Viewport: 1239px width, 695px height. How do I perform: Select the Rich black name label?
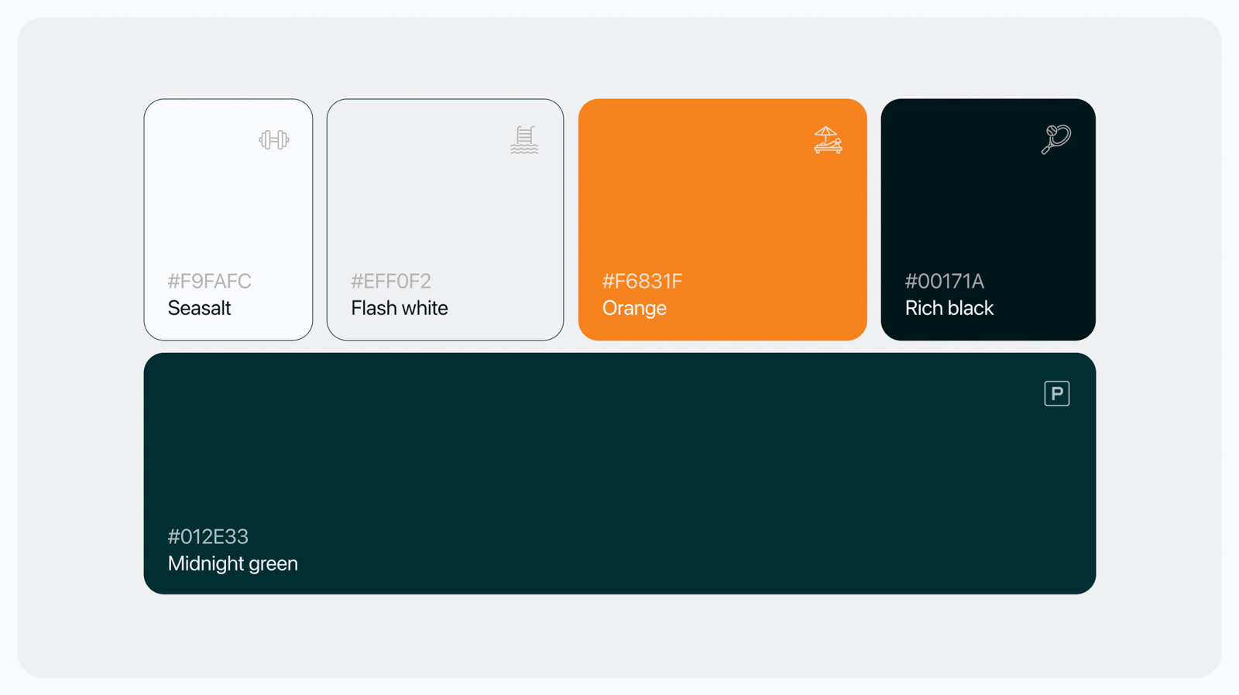tap(949, 308)
